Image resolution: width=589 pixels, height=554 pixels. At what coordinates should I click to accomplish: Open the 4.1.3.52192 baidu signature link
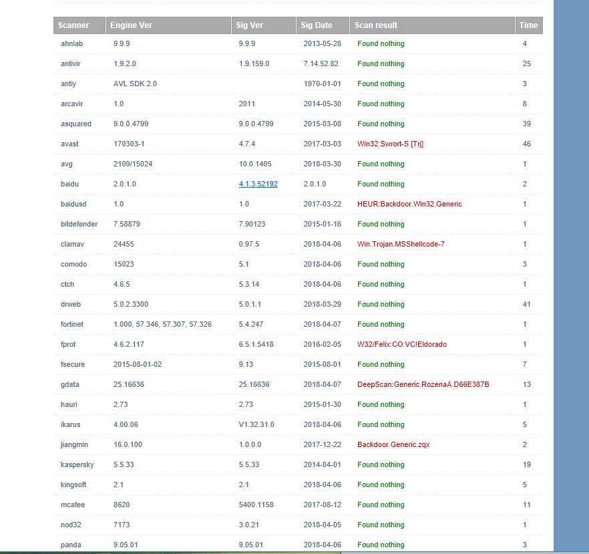(x=258, y=184)
